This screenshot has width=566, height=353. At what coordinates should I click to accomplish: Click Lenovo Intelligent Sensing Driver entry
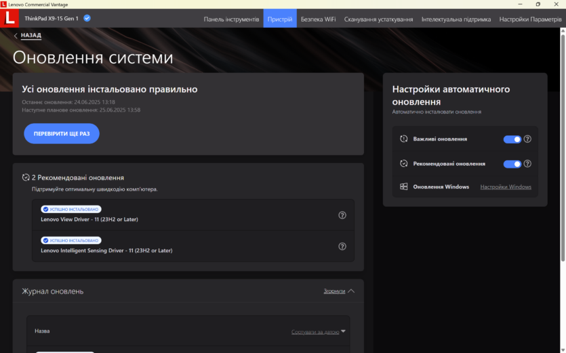193,246
